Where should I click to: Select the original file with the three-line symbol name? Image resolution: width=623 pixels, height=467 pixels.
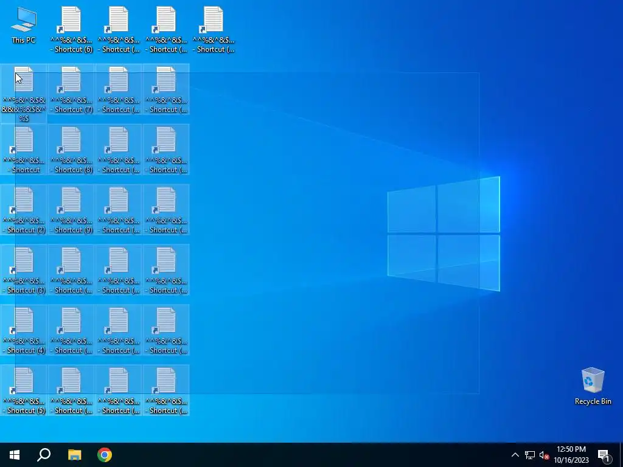(x=24, y=94)
